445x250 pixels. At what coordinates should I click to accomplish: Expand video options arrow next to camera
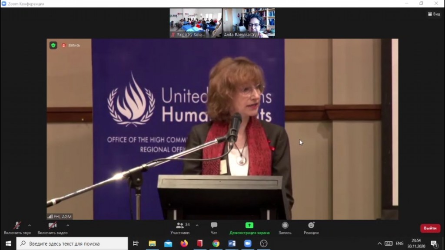(x=68, y=226)
